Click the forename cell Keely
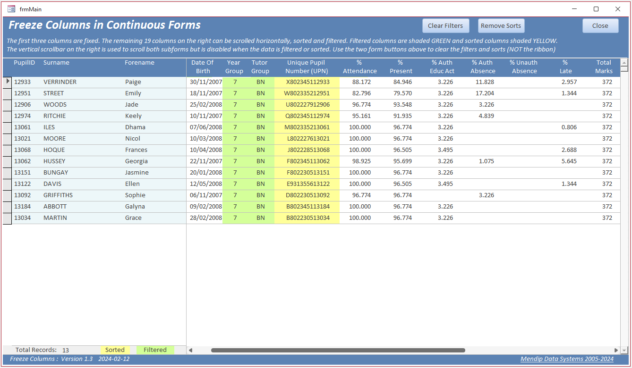 click(133, 116)
